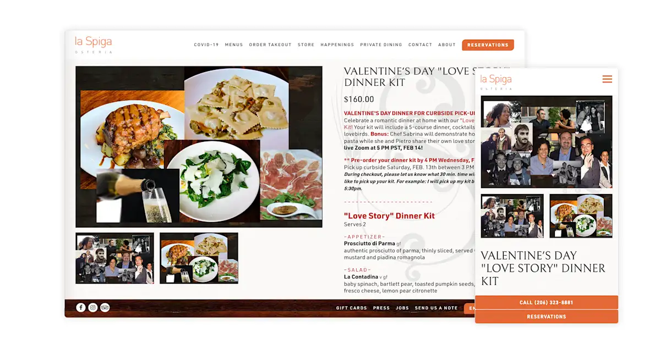
Task: Open the COVID-19 menu item
Action: pos(206,45)
